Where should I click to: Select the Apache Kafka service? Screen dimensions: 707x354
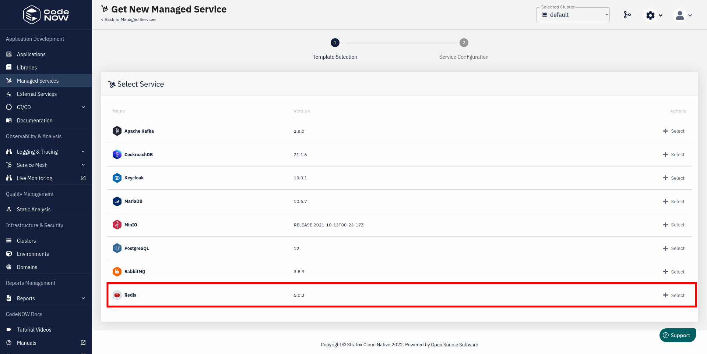(x=673, y=131)
